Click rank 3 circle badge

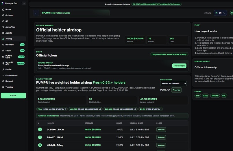click(40, 145)
